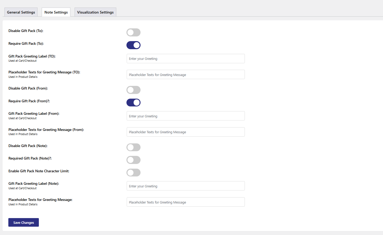Viewport: 383px width, 235px height.
Task: Click the Enable Gift Pack Note Character Limit label
Action: pos(39,171)
